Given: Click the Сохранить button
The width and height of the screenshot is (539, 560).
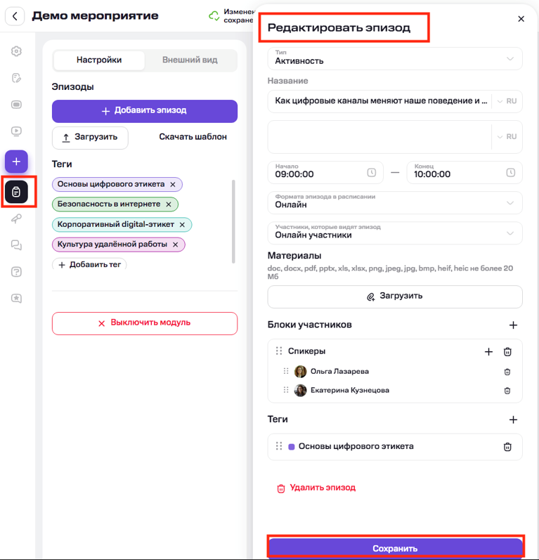Looking at the screenshot, I should (x=394, y=548).
